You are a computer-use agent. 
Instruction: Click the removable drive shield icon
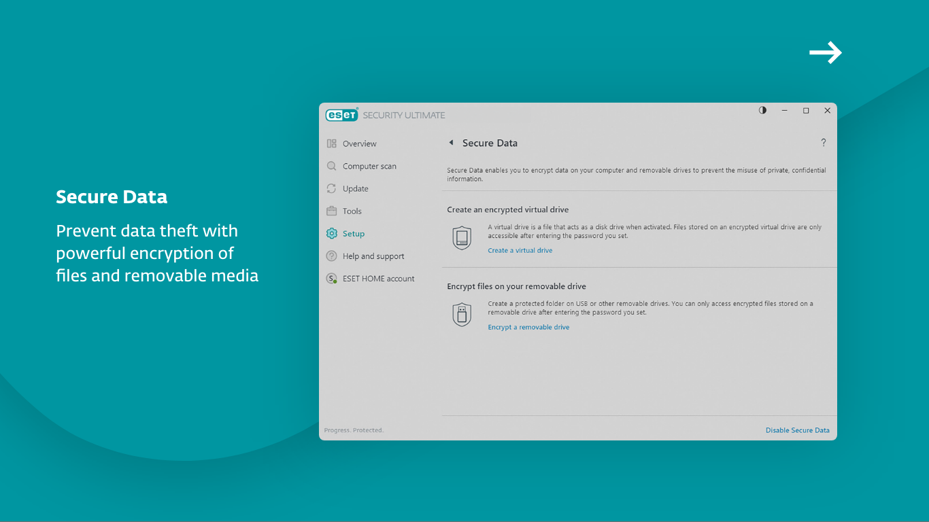462,315
